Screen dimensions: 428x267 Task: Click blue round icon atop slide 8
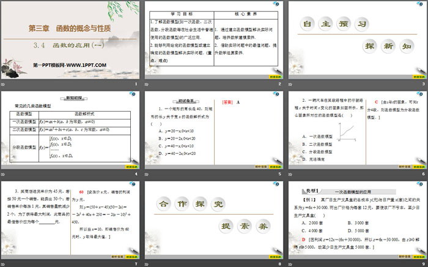pos(276,183)
